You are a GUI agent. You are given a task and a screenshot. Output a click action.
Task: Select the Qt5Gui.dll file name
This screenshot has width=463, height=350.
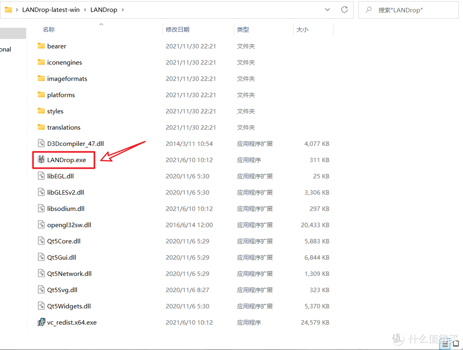62,257
